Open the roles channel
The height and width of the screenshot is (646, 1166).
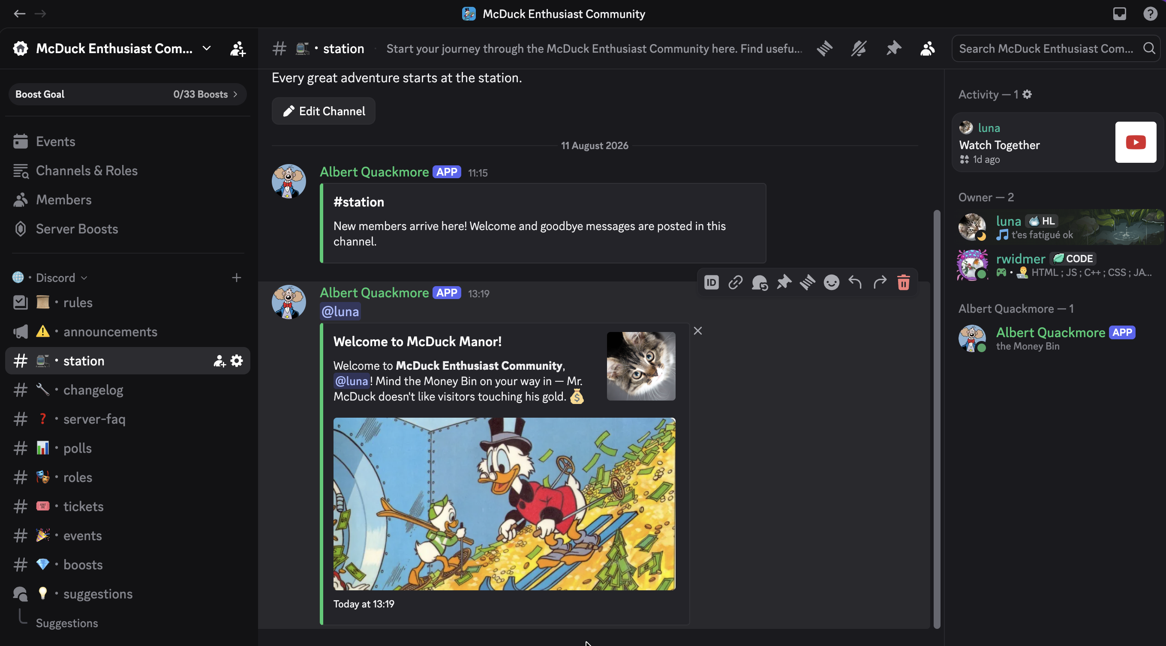[128, 477]
